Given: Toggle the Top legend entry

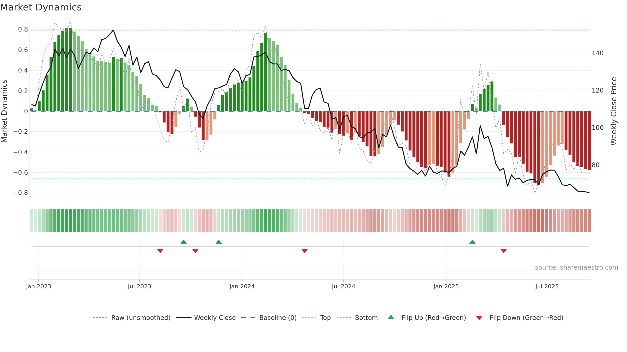Looking at the screenshot, I should (316, 318).
